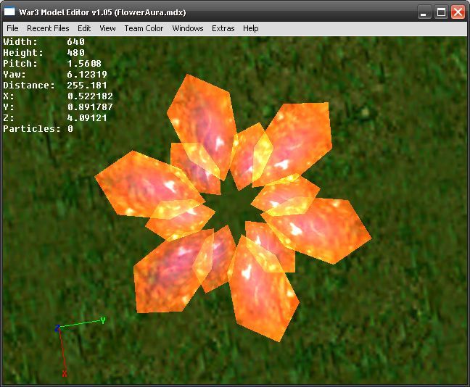470x387 pixels.
Task: Open the Team Color menu
Action: [144, 28]
